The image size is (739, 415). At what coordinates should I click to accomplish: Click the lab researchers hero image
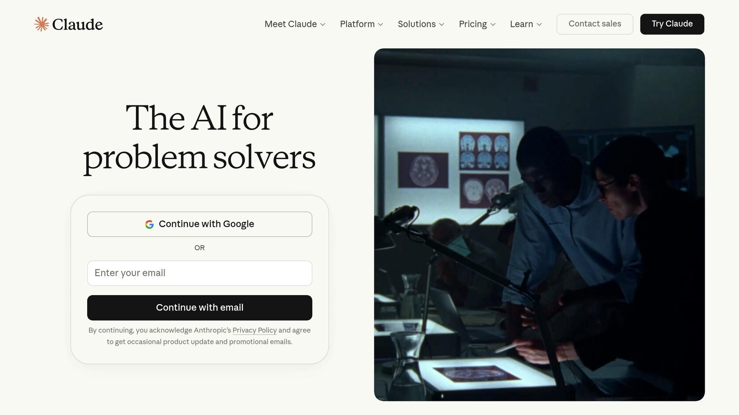[x=539, y=224]
